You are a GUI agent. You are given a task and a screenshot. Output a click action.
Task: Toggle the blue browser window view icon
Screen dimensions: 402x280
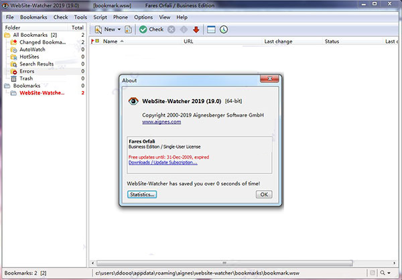[211, 29]
